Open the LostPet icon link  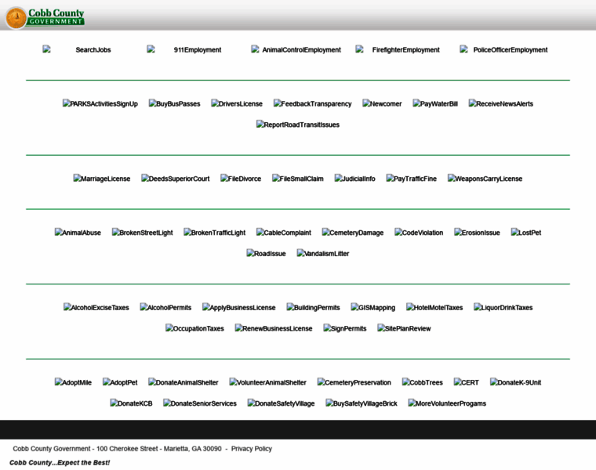click(x=526, y=233)
